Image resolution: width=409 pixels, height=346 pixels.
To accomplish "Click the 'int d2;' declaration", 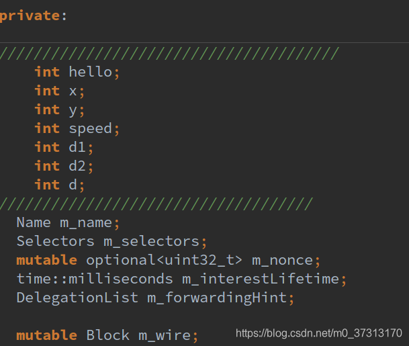I will 64,166.
